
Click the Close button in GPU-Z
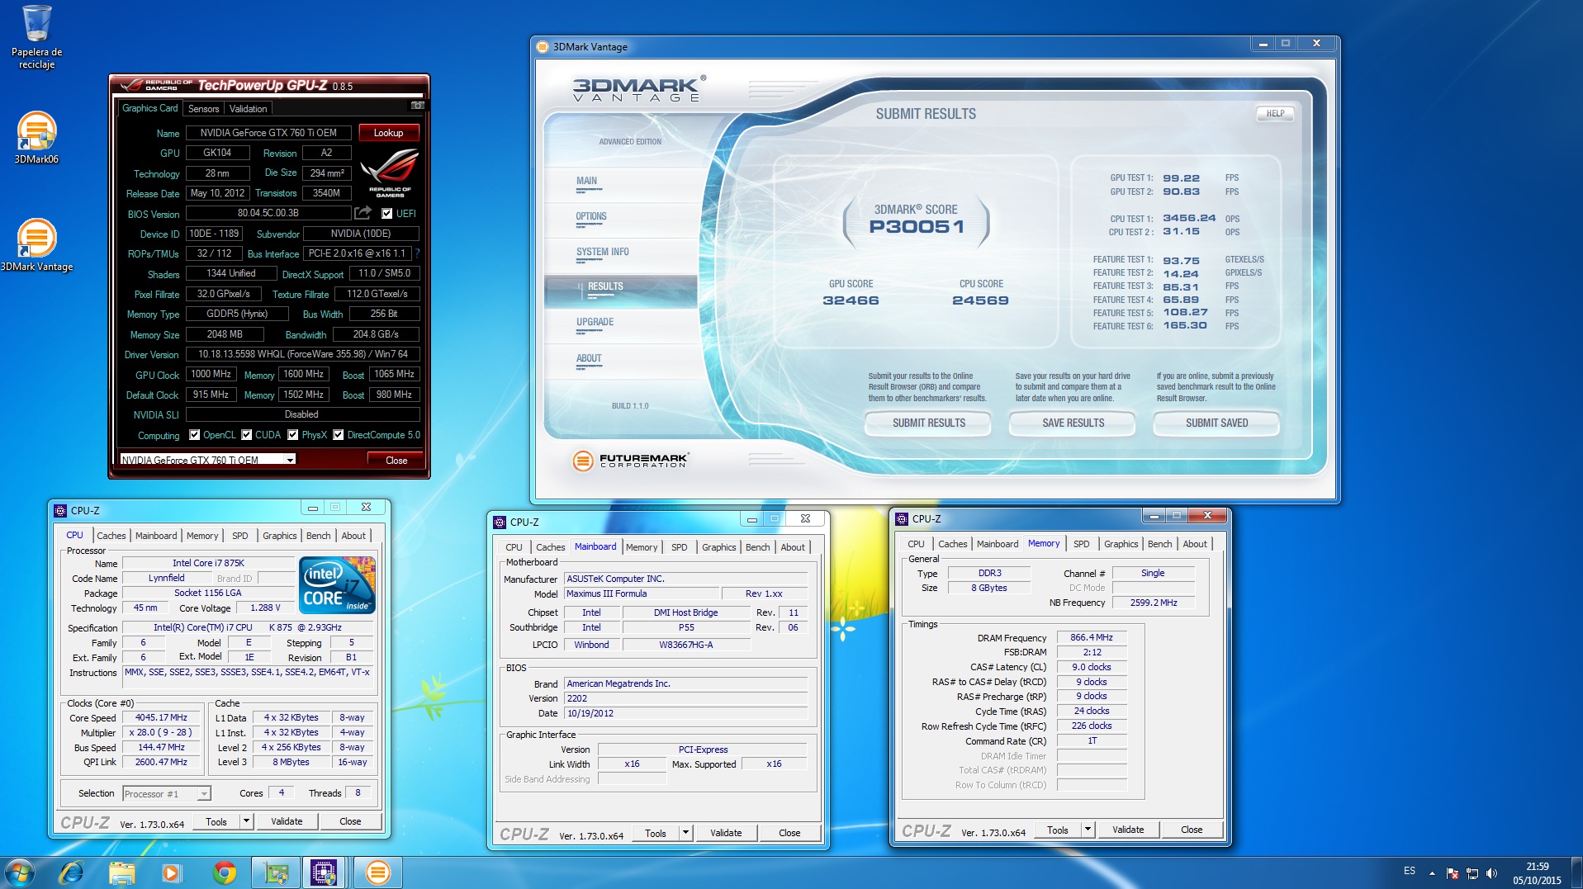[396, 460]
